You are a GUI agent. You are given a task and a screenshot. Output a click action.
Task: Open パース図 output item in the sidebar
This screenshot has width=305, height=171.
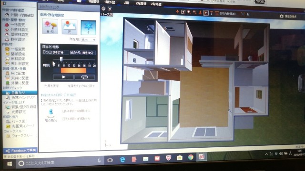(16, 122)
